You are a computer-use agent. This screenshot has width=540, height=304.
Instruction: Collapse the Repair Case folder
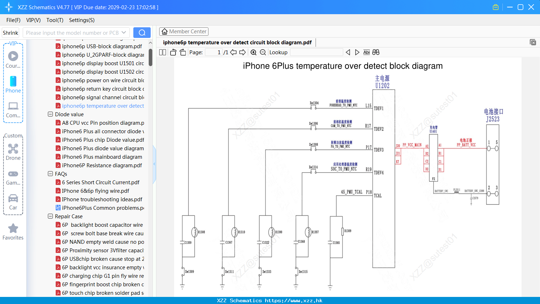tap(50, 216)
